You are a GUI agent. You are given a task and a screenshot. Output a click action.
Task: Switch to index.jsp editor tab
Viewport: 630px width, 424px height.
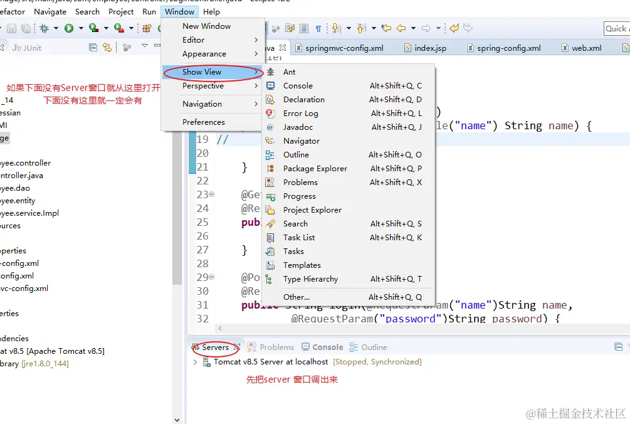(425, 48)
